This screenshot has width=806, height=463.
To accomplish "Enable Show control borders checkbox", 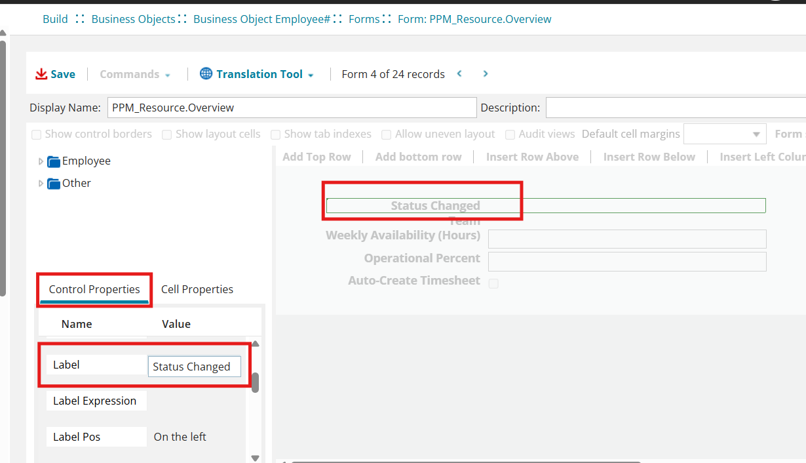I will tap(37, 134).
